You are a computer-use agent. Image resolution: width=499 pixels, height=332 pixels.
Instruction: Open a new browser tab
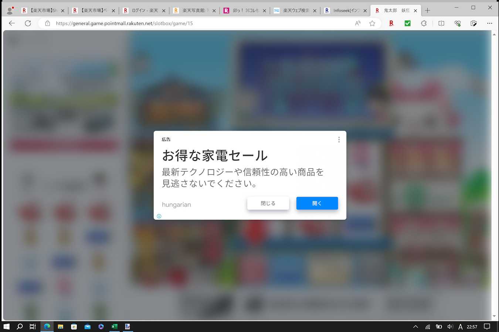(428, 10)
